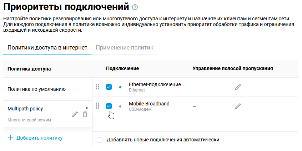The height and width of the screenshot is (151, 302).
Task: Select the Multipath policy entry
Action: (25, 109)
